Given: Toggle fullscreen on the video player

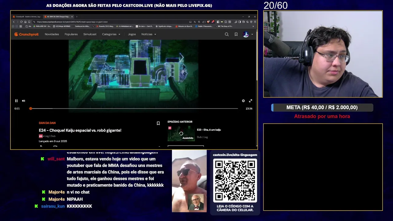Looking at the screenshot, I should [x=251, y=101].
